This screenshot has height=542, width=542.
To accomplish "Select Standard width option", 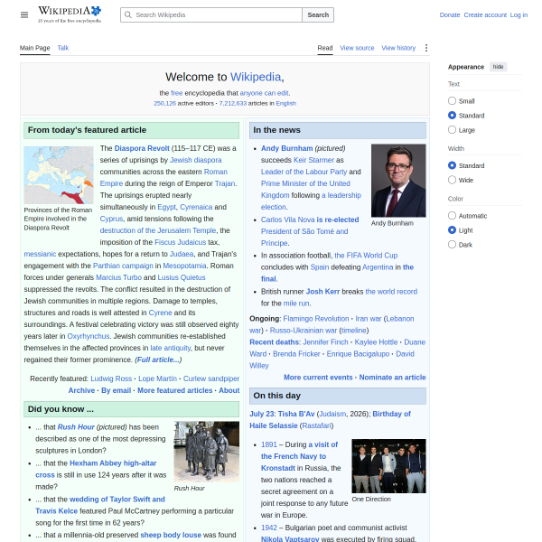I will coord(452,165).
